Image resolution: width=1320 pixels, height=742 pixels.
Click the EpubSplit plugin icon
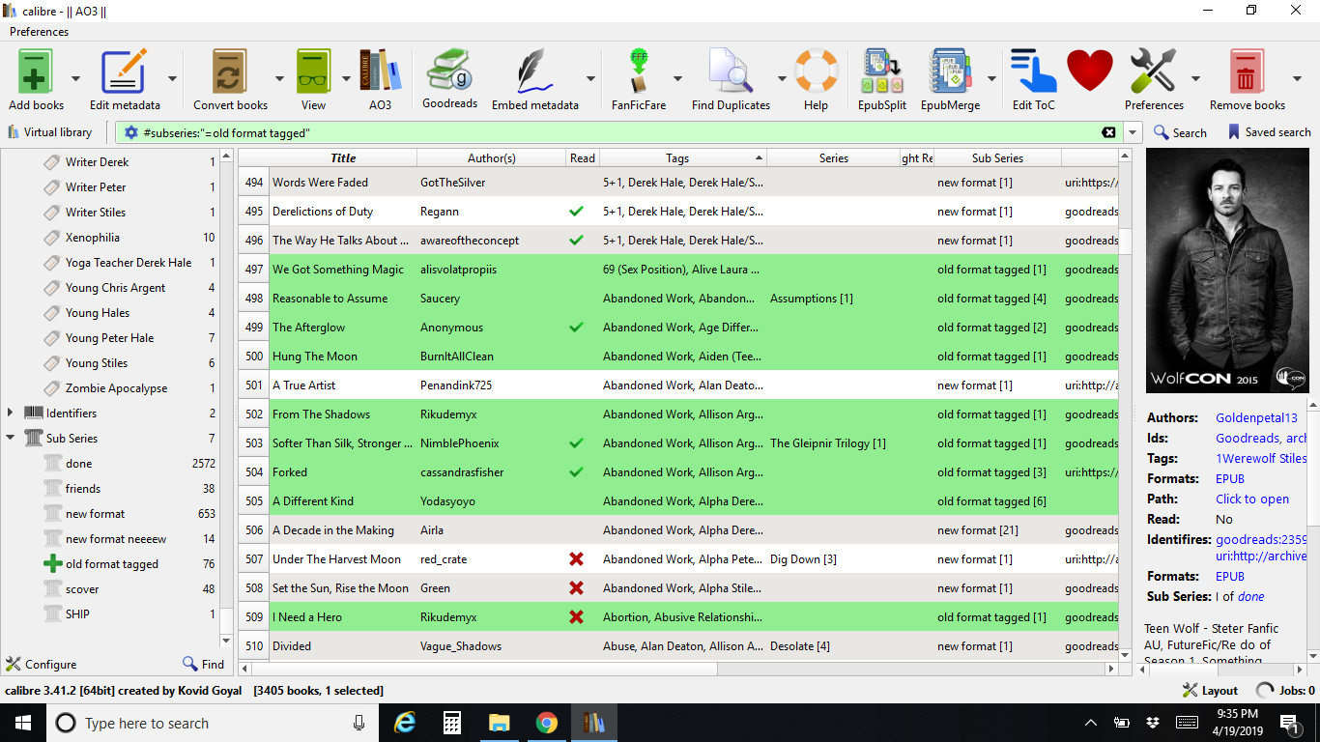881,73
